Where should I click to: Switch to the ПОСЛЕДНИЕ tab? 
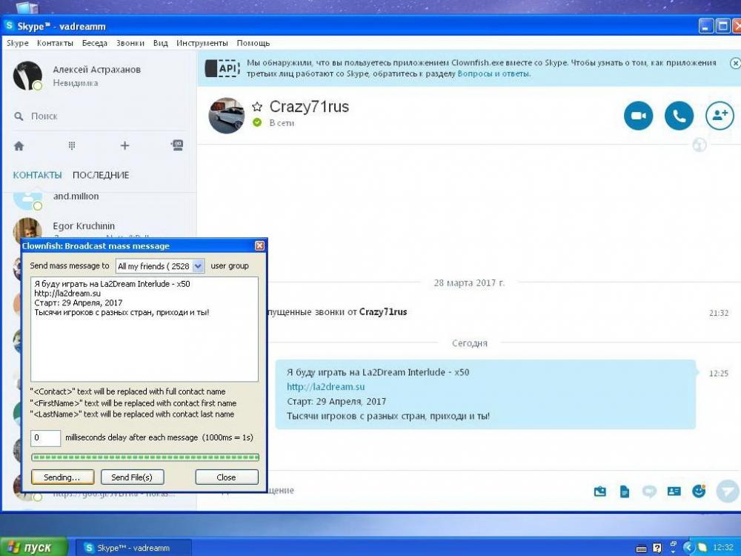(x=101, y=175)
